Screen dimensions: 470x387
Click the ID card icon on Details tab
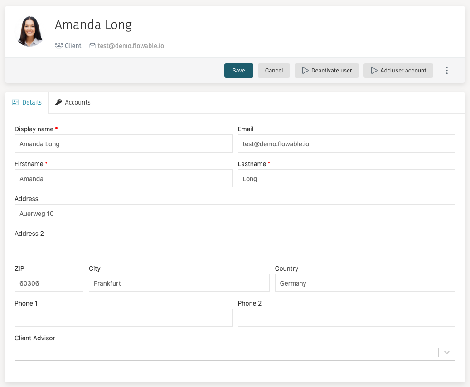15,102
